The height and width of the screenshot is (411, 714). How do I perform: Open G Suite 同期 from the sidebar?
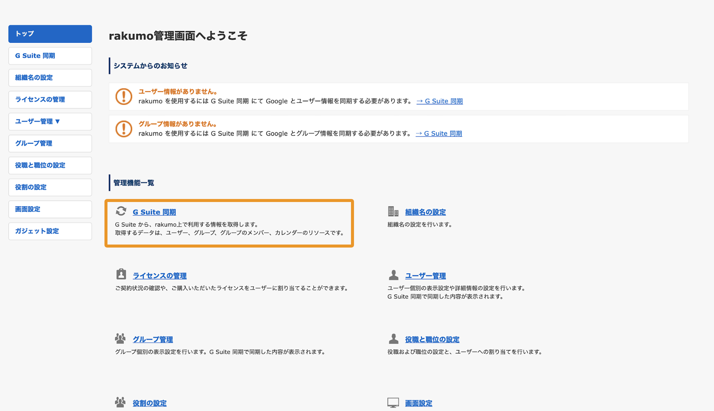pyautogui.click(x=50, y=56)
